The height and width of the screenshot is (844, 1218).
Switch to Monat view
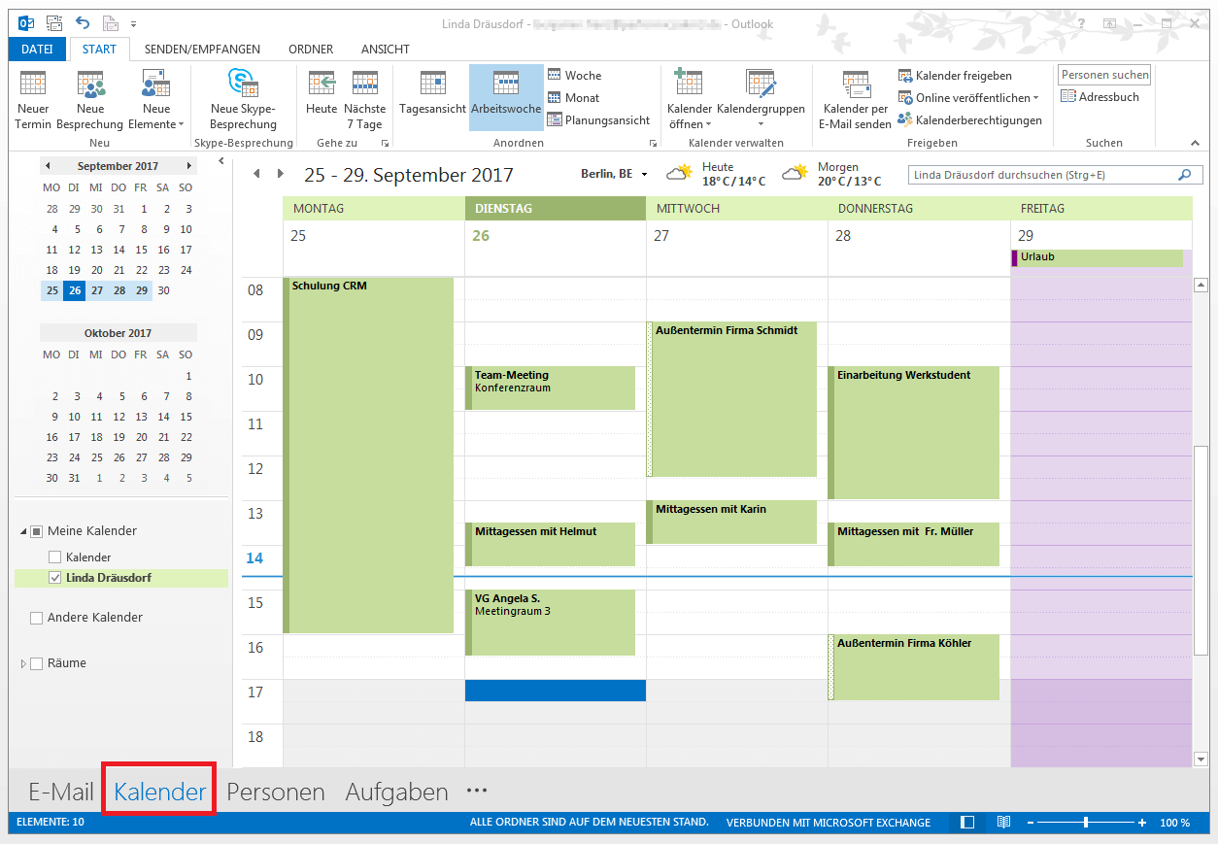click(574, 97)
